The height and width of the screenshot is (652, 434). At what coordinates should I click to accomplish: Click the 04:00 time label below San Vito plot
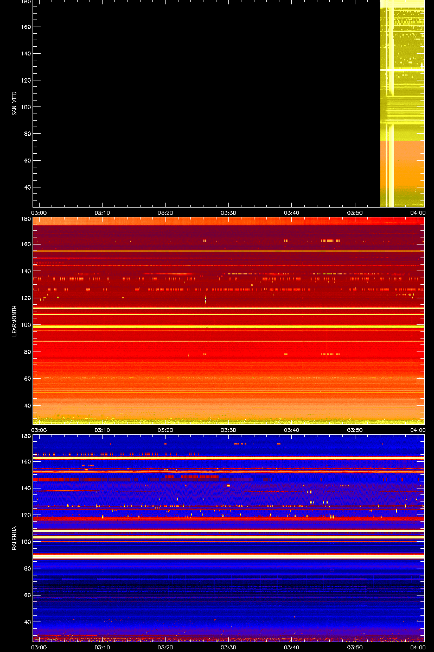(418, 213)
